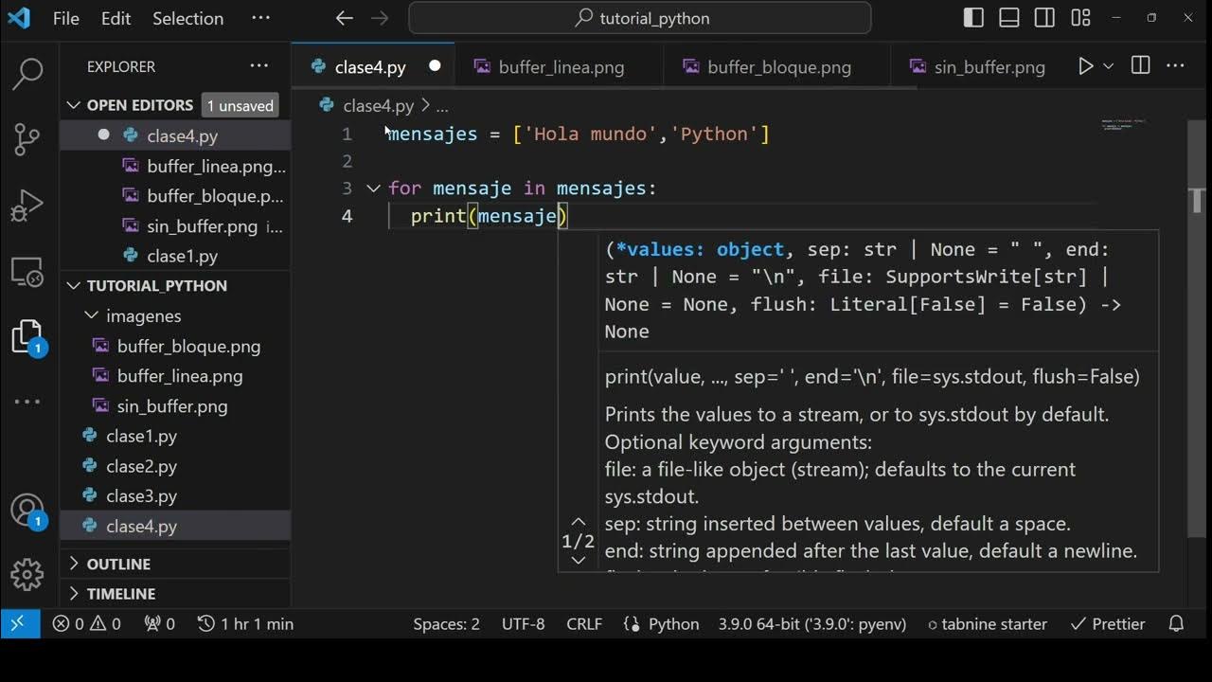Image resolution: width=1212 pixels, height=682 pixels.
Task: Collapse the TUTORIAL_PYTHON folder section
Action: pyautogui.click(x=74, y=285)
